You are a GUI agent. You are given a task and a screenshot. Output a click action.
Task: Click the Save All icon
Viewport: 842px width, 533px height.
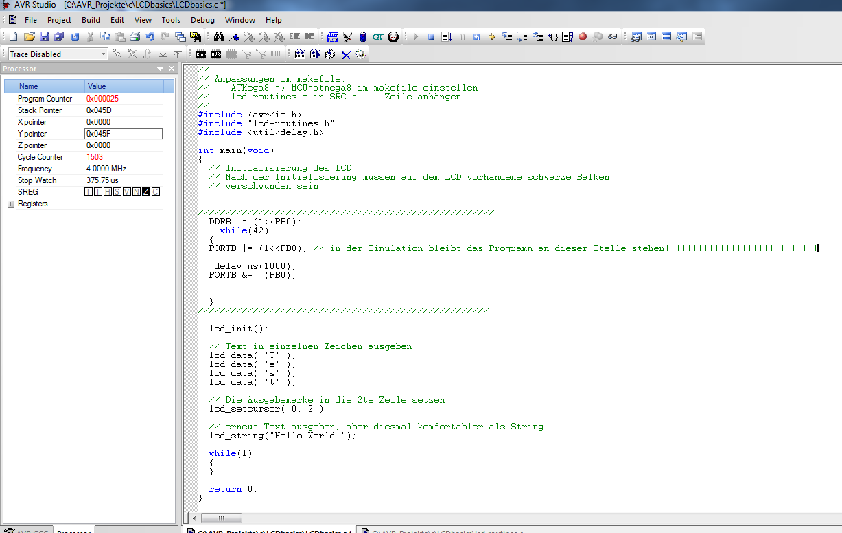59,36
